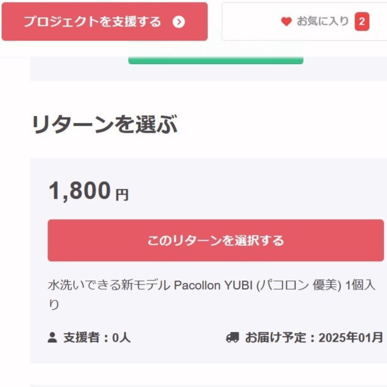The height and width of the screenshot is (387, 387).
Task: Click the delivery truck icon
Action: click(x=232, y=337)
